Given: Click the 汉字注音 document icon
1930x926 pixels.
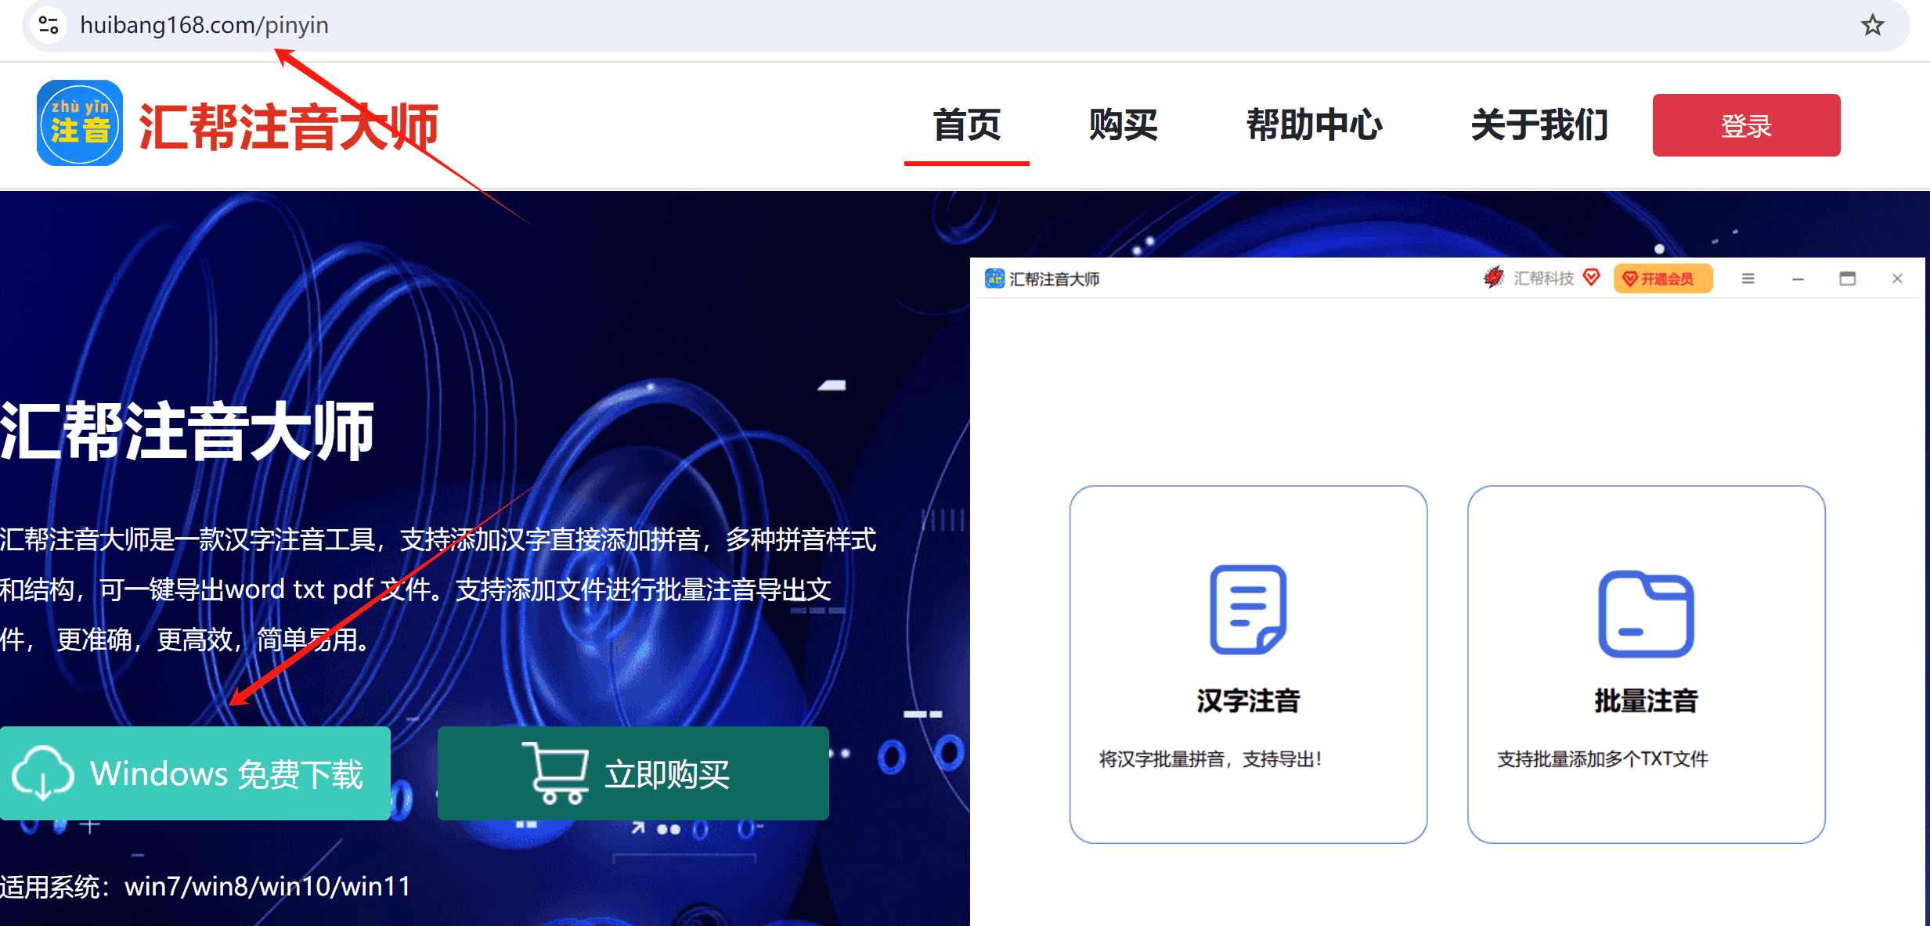Looking at the screenshot, I should pos(1248,609).
